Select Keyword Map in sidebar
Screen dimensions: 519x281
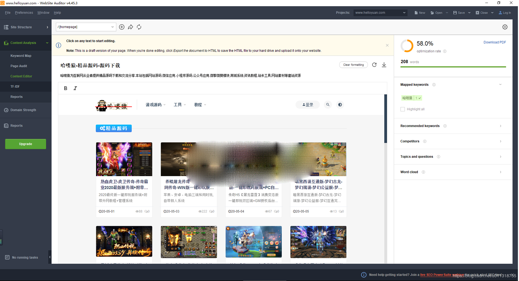click(x=21, y=56)
